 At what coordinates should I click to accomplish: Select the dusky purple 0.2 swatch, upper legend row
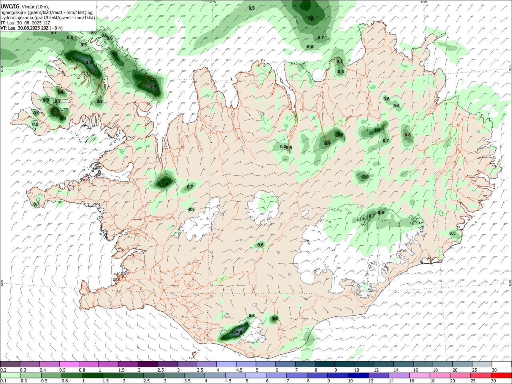click(x=10, y=364)
